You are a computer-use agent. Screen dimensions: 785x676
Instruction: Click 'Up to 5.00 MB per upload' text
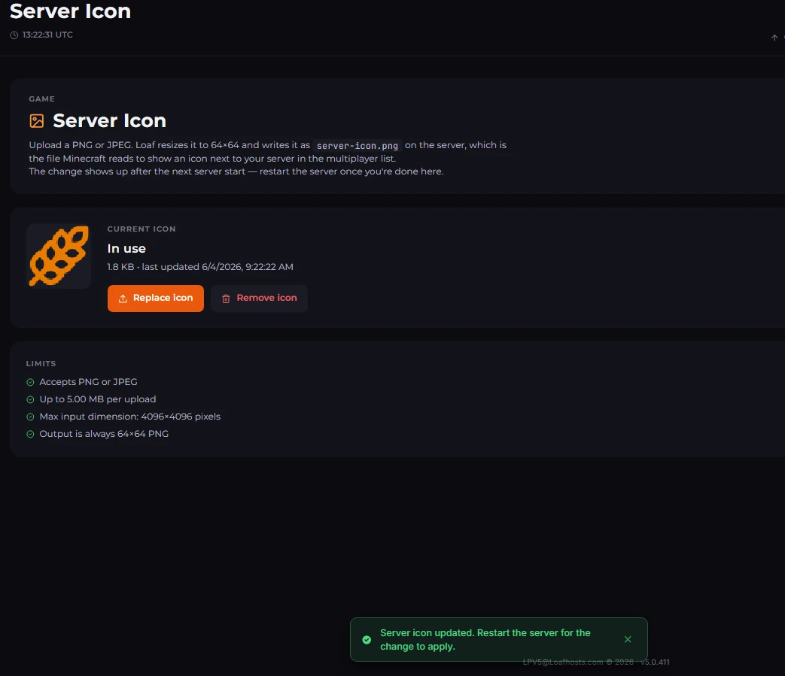[x=98, y=399]
